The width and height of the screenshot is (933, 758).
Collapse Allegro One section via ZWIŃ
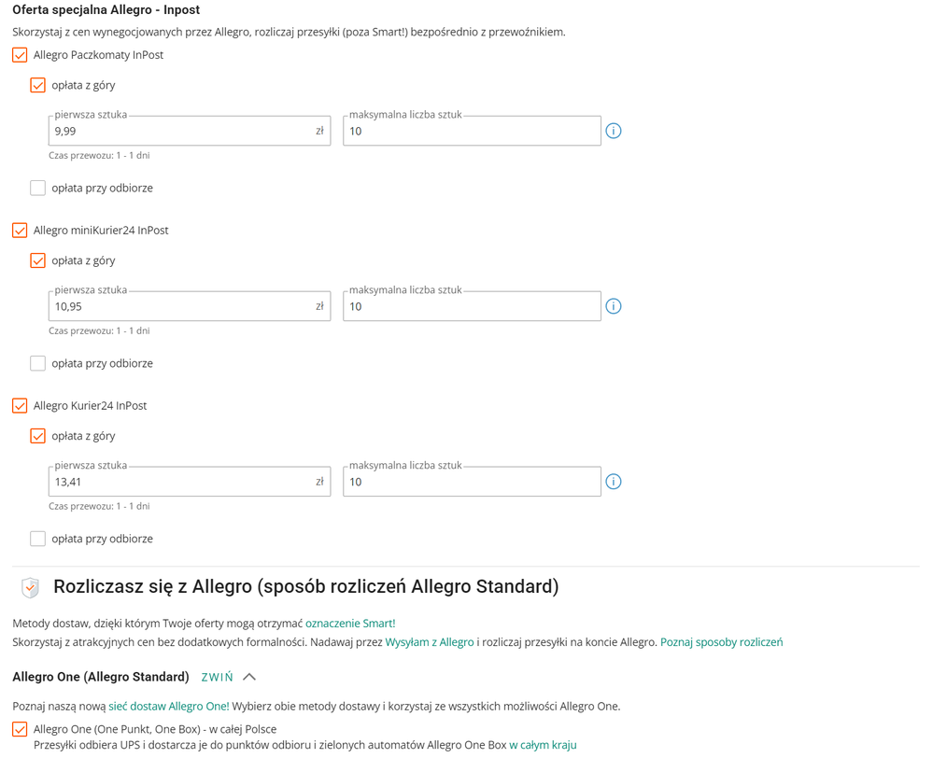click(x=218, y=677)
